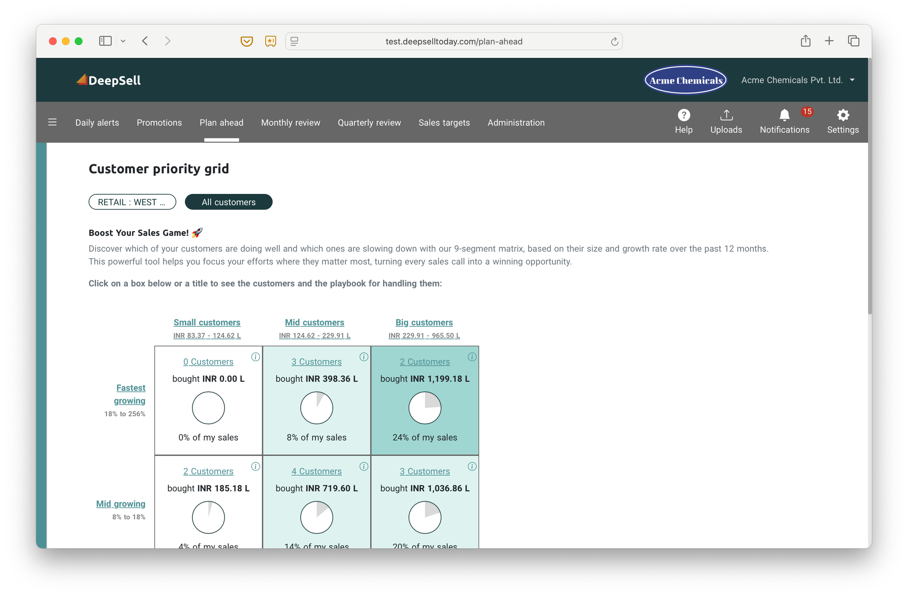Screen dimensions: 908x596
Task: Select the RETAIL : WEST filter pill
Action: 132,202
